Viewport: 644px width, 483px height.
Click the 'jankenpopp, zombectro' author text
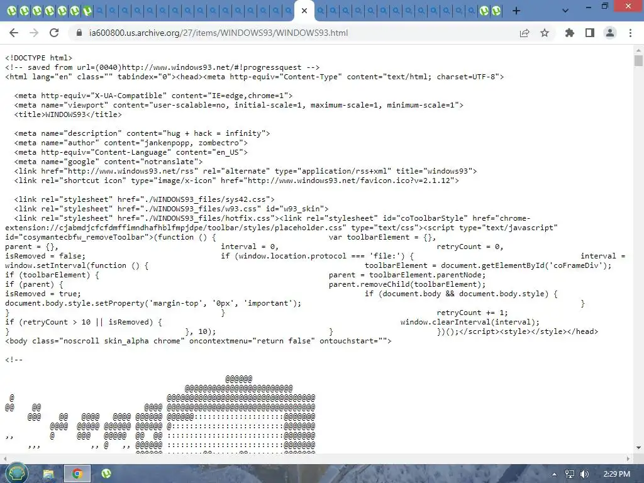191,143
